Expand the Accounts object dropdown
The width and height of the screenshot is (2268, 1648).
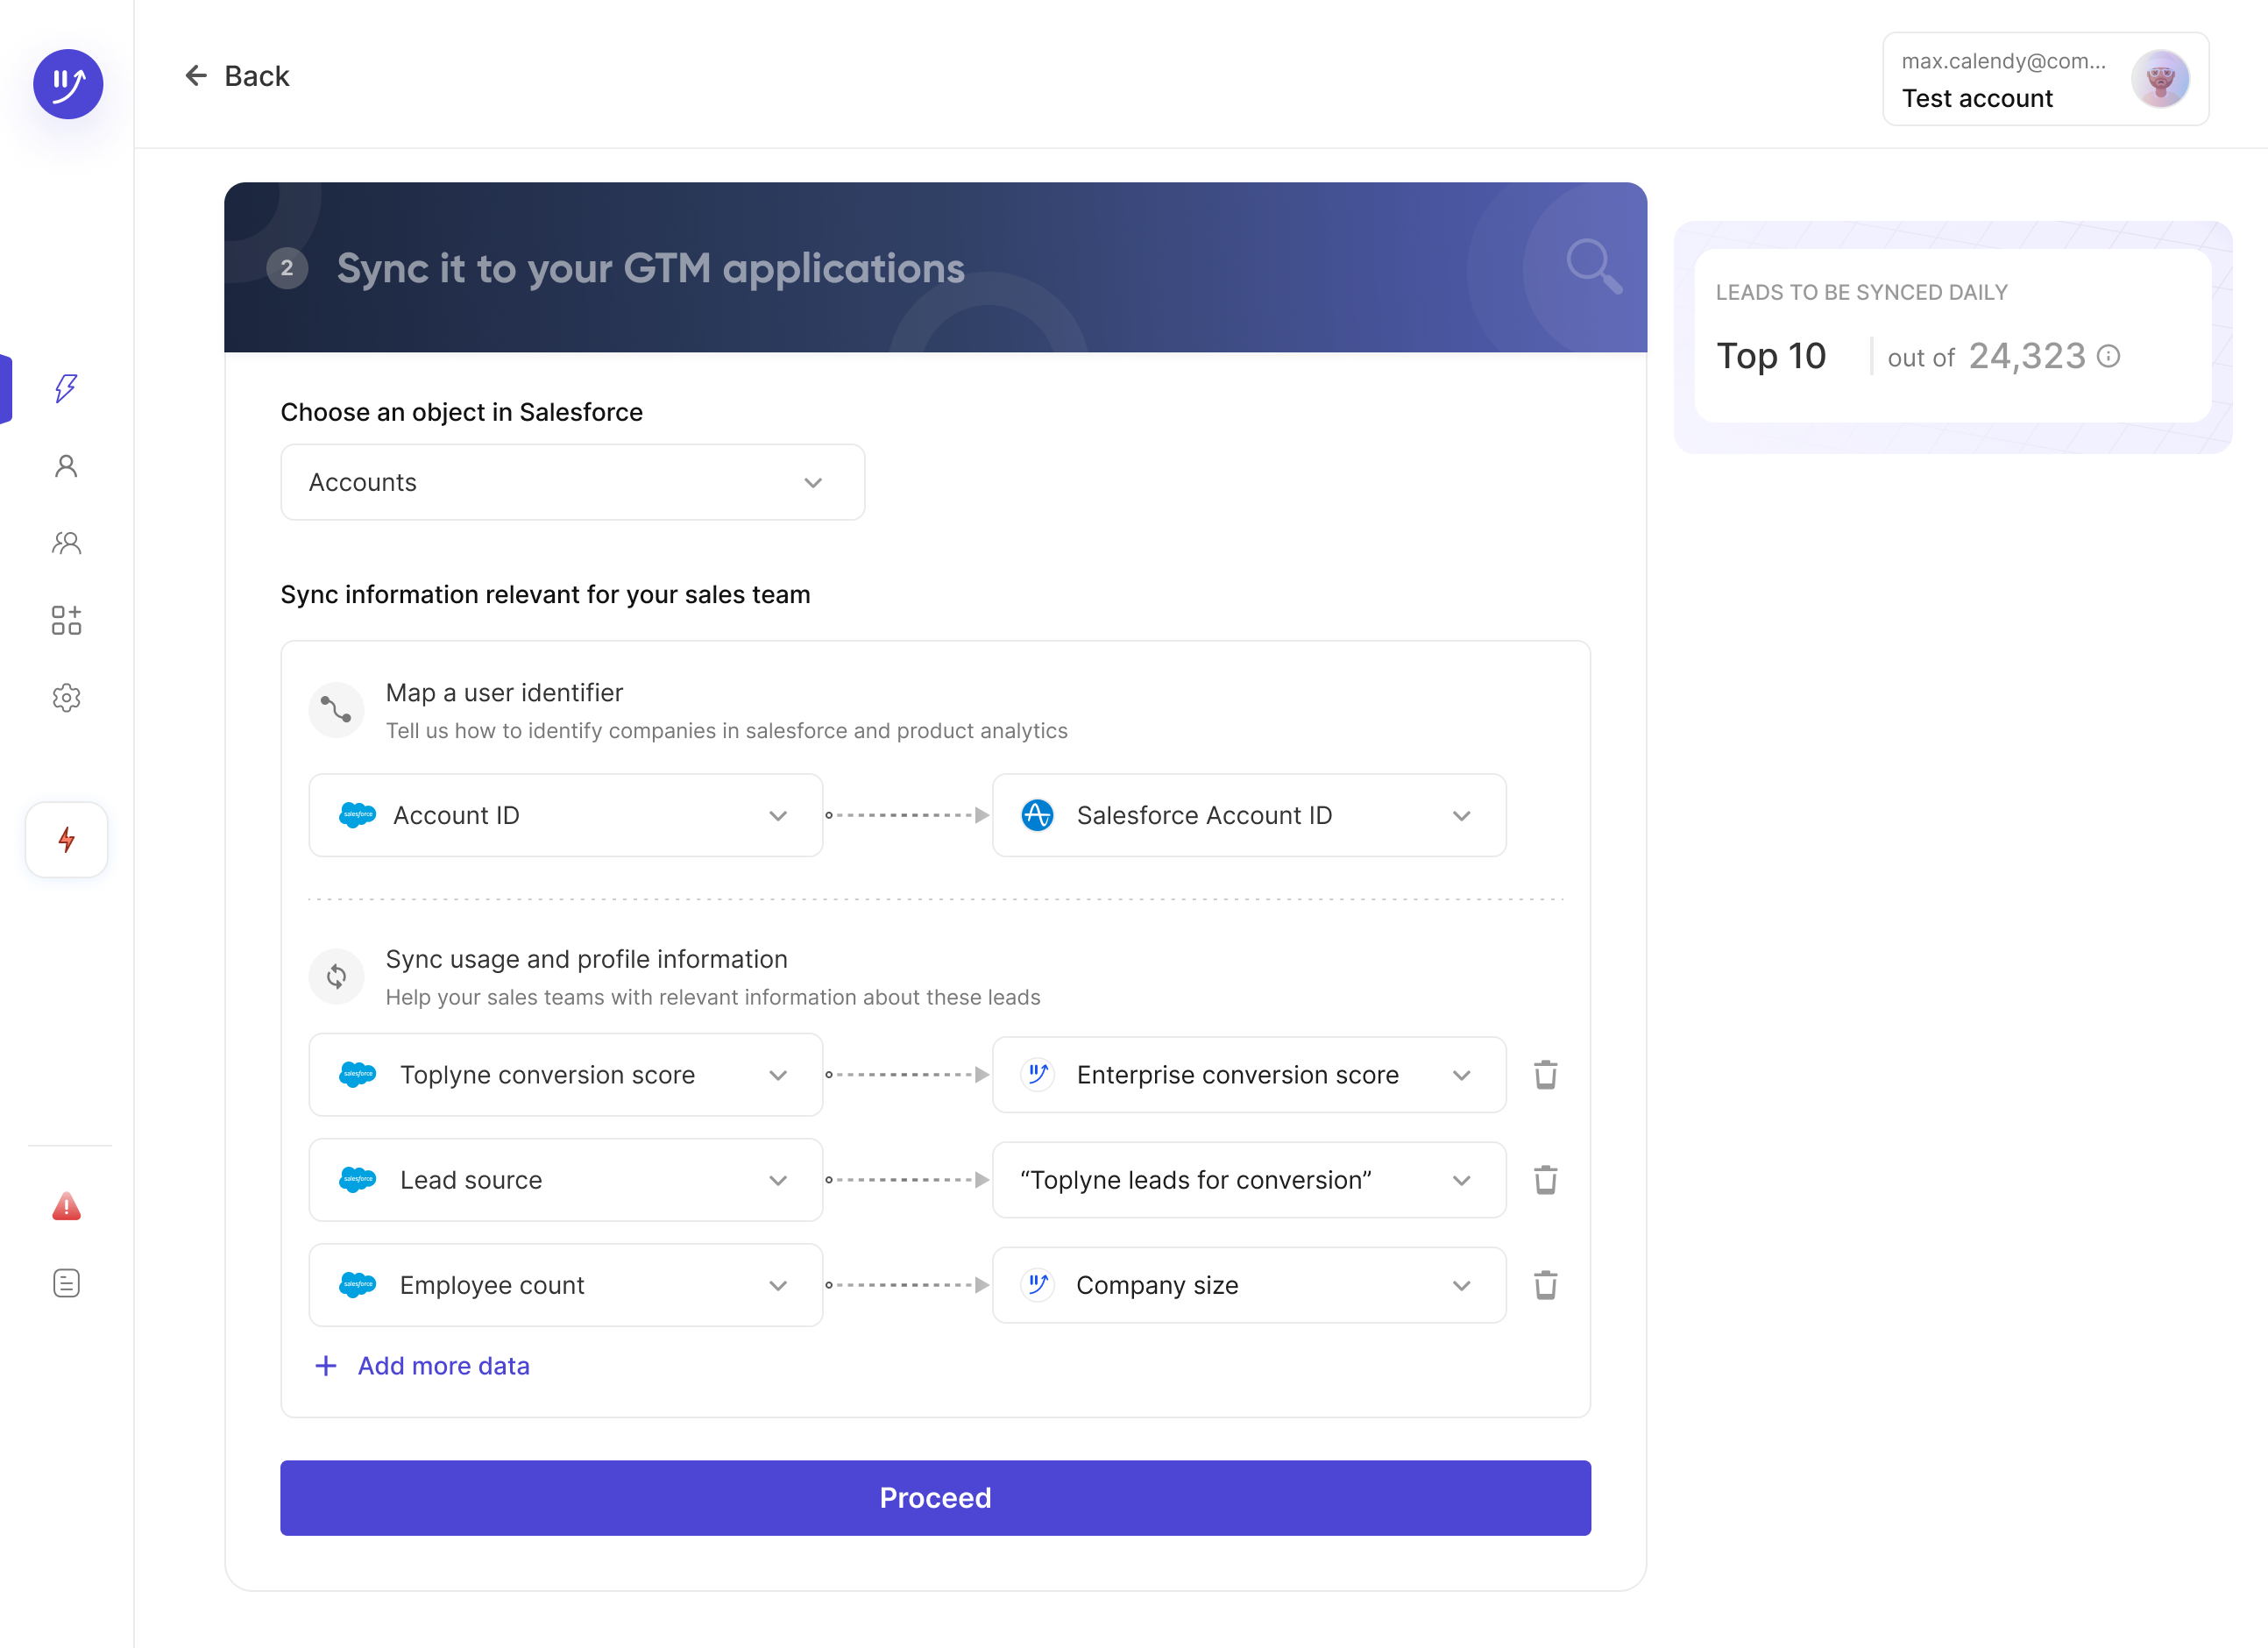click(x=572, y=483)
